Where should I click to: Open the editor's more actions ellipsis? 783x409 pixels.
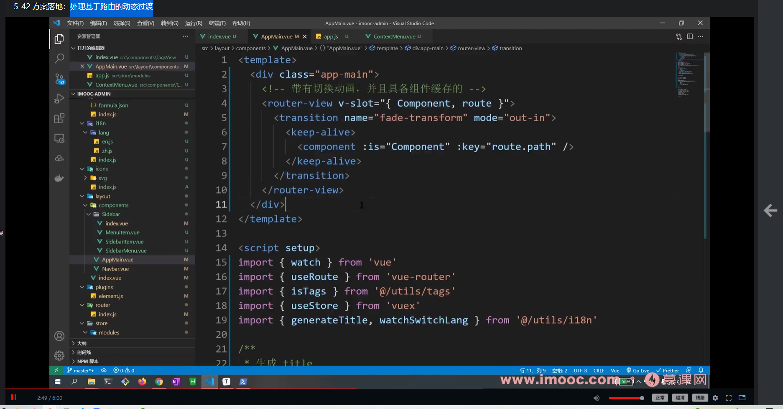pyautogui.click(x=701, y=36)
